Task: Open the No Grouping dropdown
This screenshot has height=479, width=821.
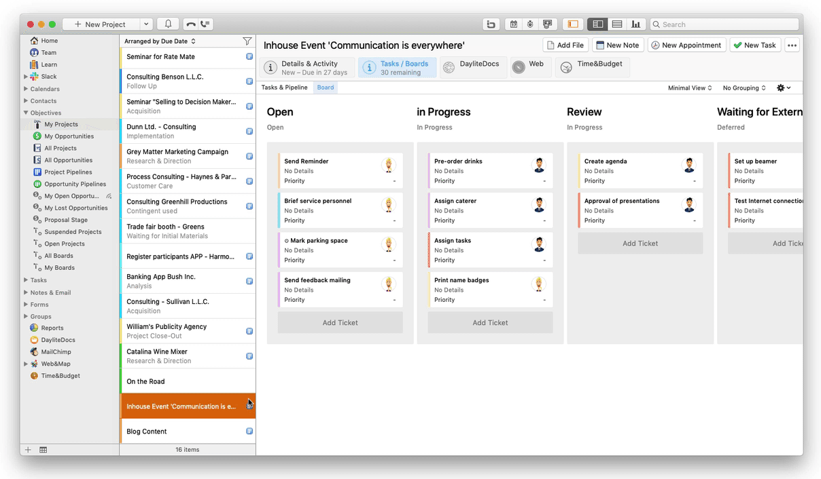Action: point(744,88)
